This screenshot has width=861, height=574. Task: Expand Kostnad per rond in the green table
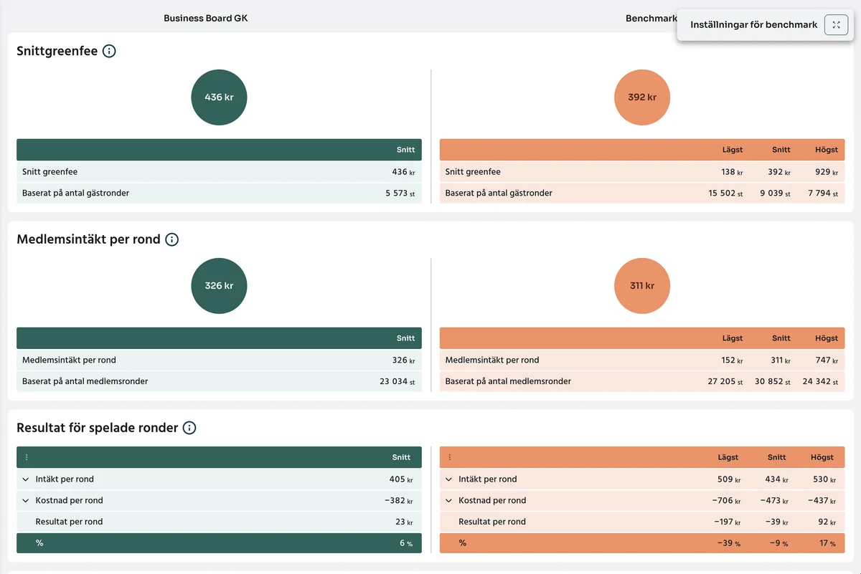pyautogui.click(x=26, y=501)
